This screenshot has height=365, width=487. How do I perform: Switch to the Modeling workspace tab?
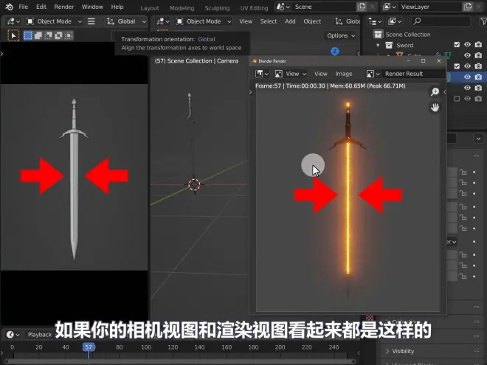point(182,8)
